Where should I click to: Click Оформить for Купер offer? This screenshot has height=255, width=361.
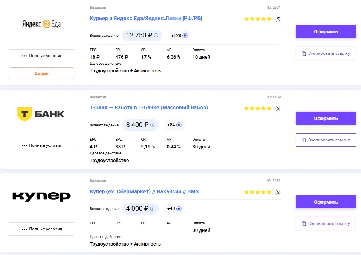326,202
